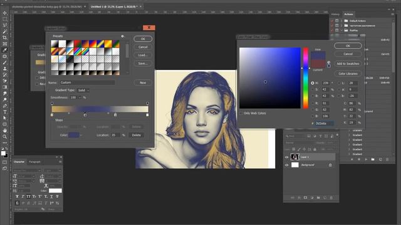The width and height of the screenshot is (401, 225).
Task: Open the Smoothness value dropdown arrow
Action: [80, 97]
